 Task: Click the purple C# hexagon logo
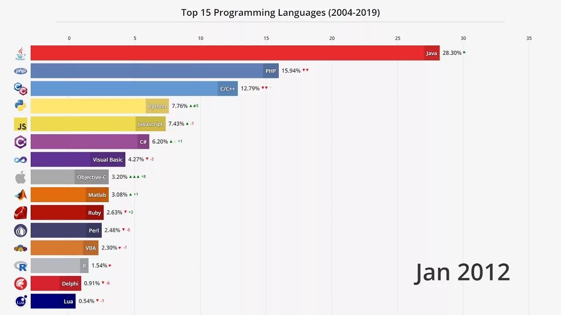tap(21, 142)
